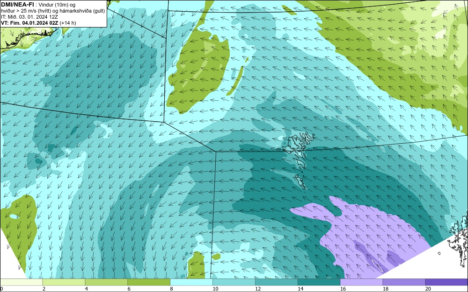Click the DMI/NEA-FI title text

(x=18, y=5)
